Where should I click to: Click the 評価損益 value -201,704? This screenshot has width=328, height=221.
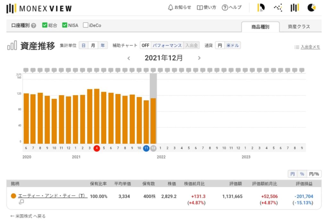tap(304, 196)
